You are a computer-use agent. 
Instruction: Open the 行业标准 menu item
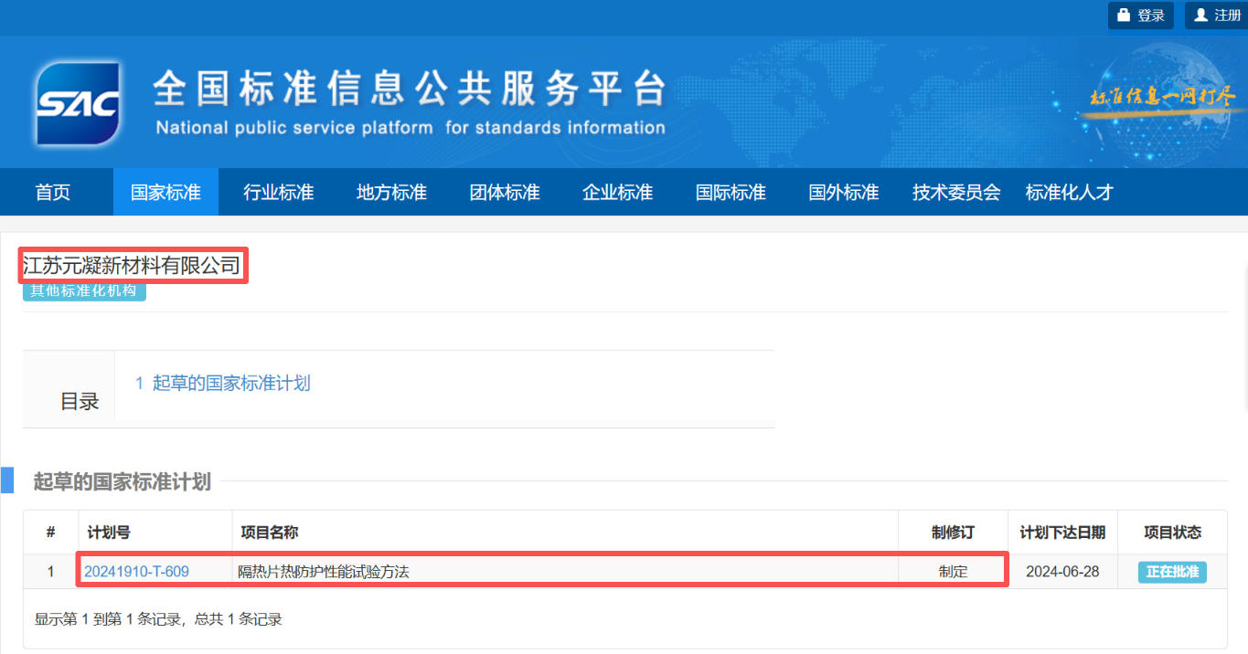pos(279,192)
